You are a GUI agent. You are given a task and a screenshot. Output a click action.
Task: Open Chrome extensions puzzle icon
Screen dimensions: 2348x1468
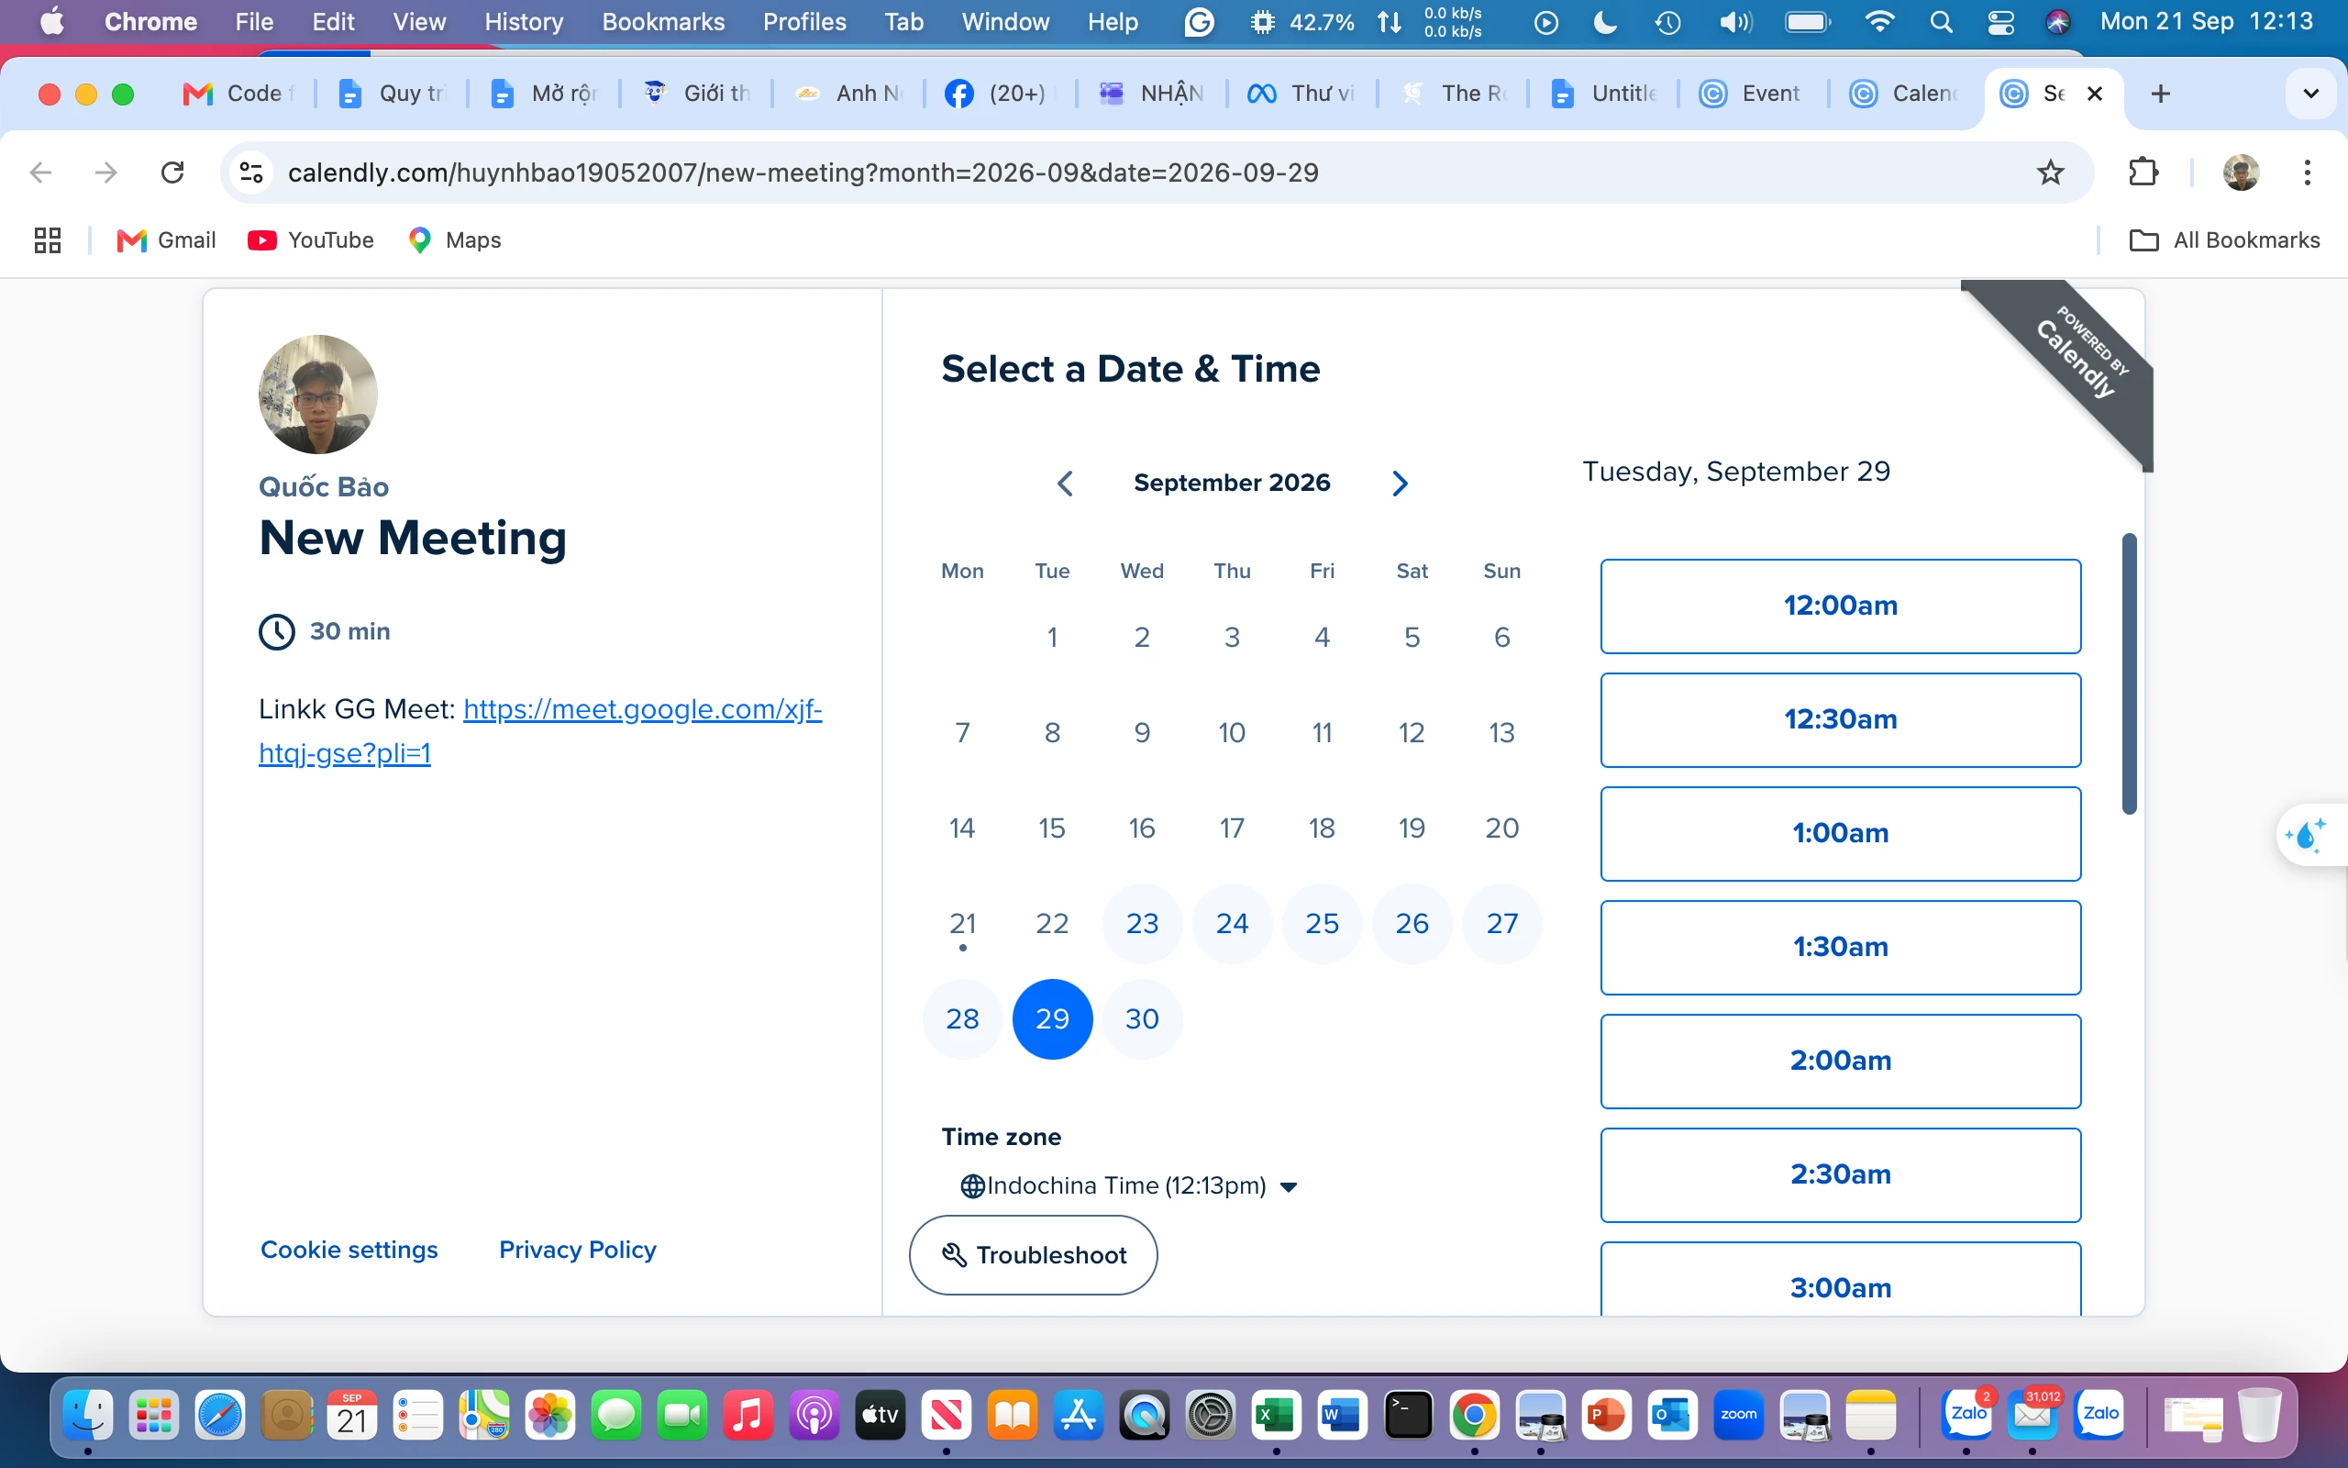coord(2143,172)
